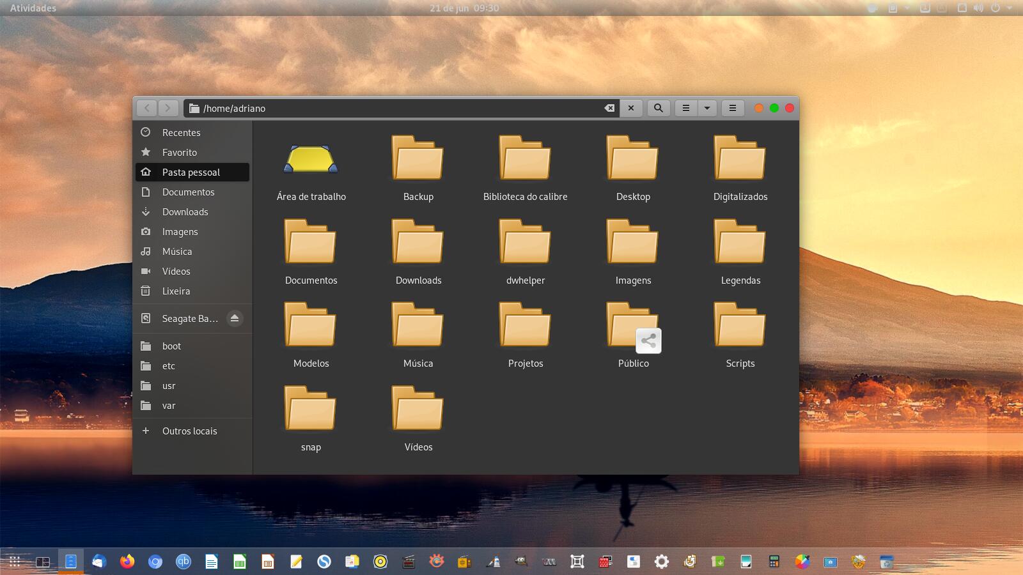Cancel path entry with X button
This screenshot has width=1023, height=575.
631,108
